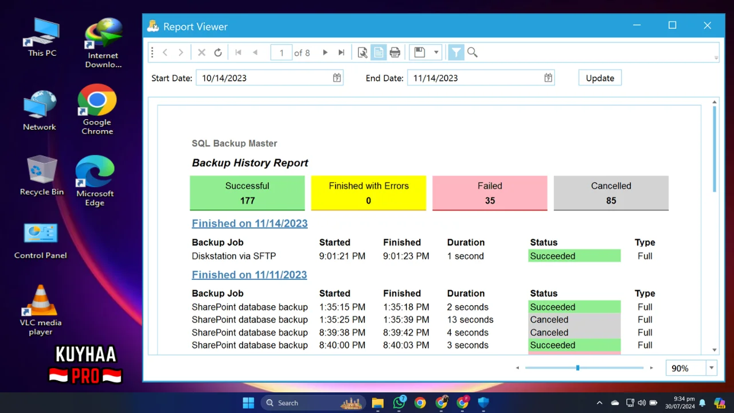Screen dimensions: 734x413
Task: Open the Windows Start menu
Action: 248,403
